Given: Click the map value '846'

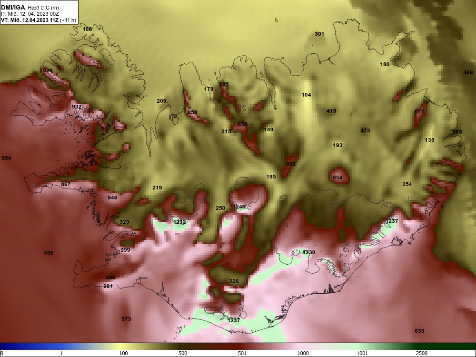Looking at the screenshot, I should [x=112, y=198].
